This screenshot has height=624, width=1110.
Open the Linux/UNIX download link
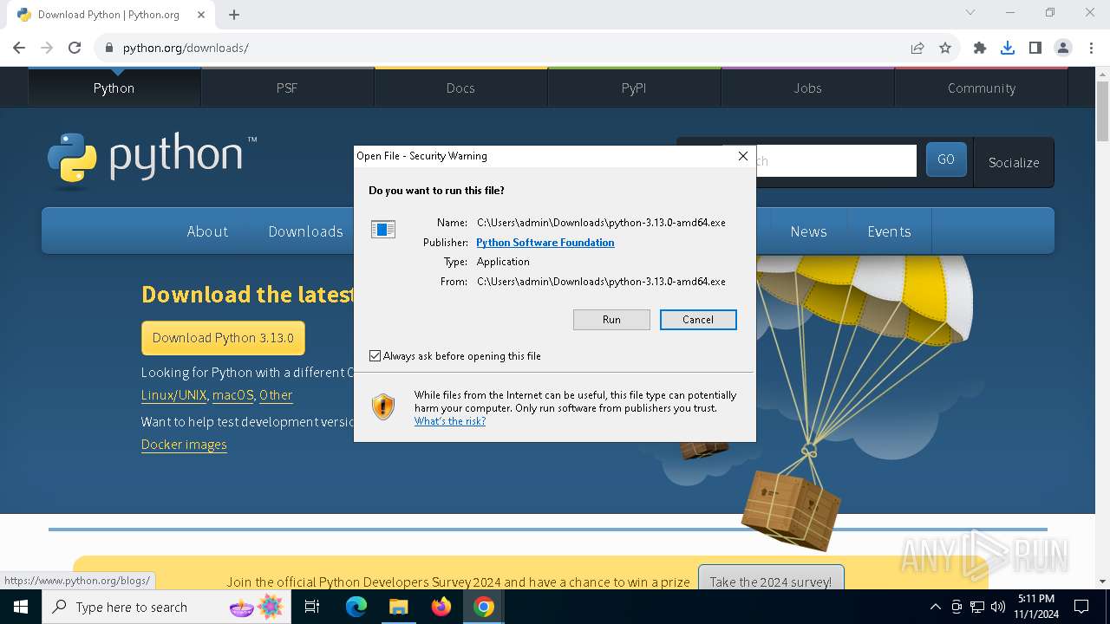tap(174, 395)
